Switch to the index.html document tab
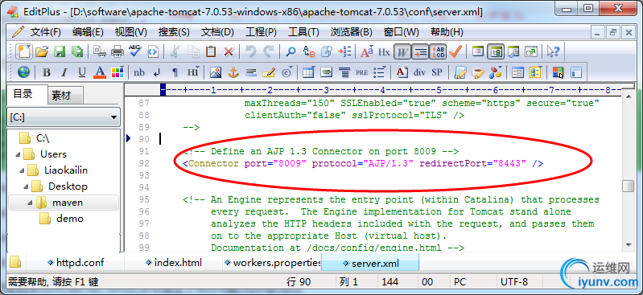Image resolution: width=643 pixels, height=295 pixels. click(174, 263)
